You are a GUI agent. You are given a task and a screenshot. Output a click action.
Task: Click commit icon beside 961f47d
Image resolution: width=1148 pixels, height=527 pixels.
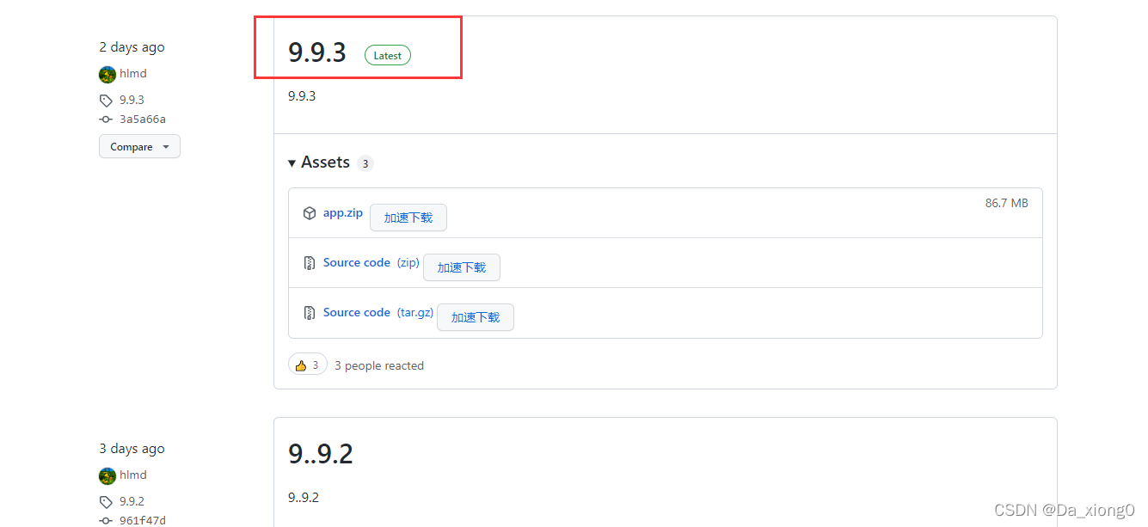(x=107, y=521)
